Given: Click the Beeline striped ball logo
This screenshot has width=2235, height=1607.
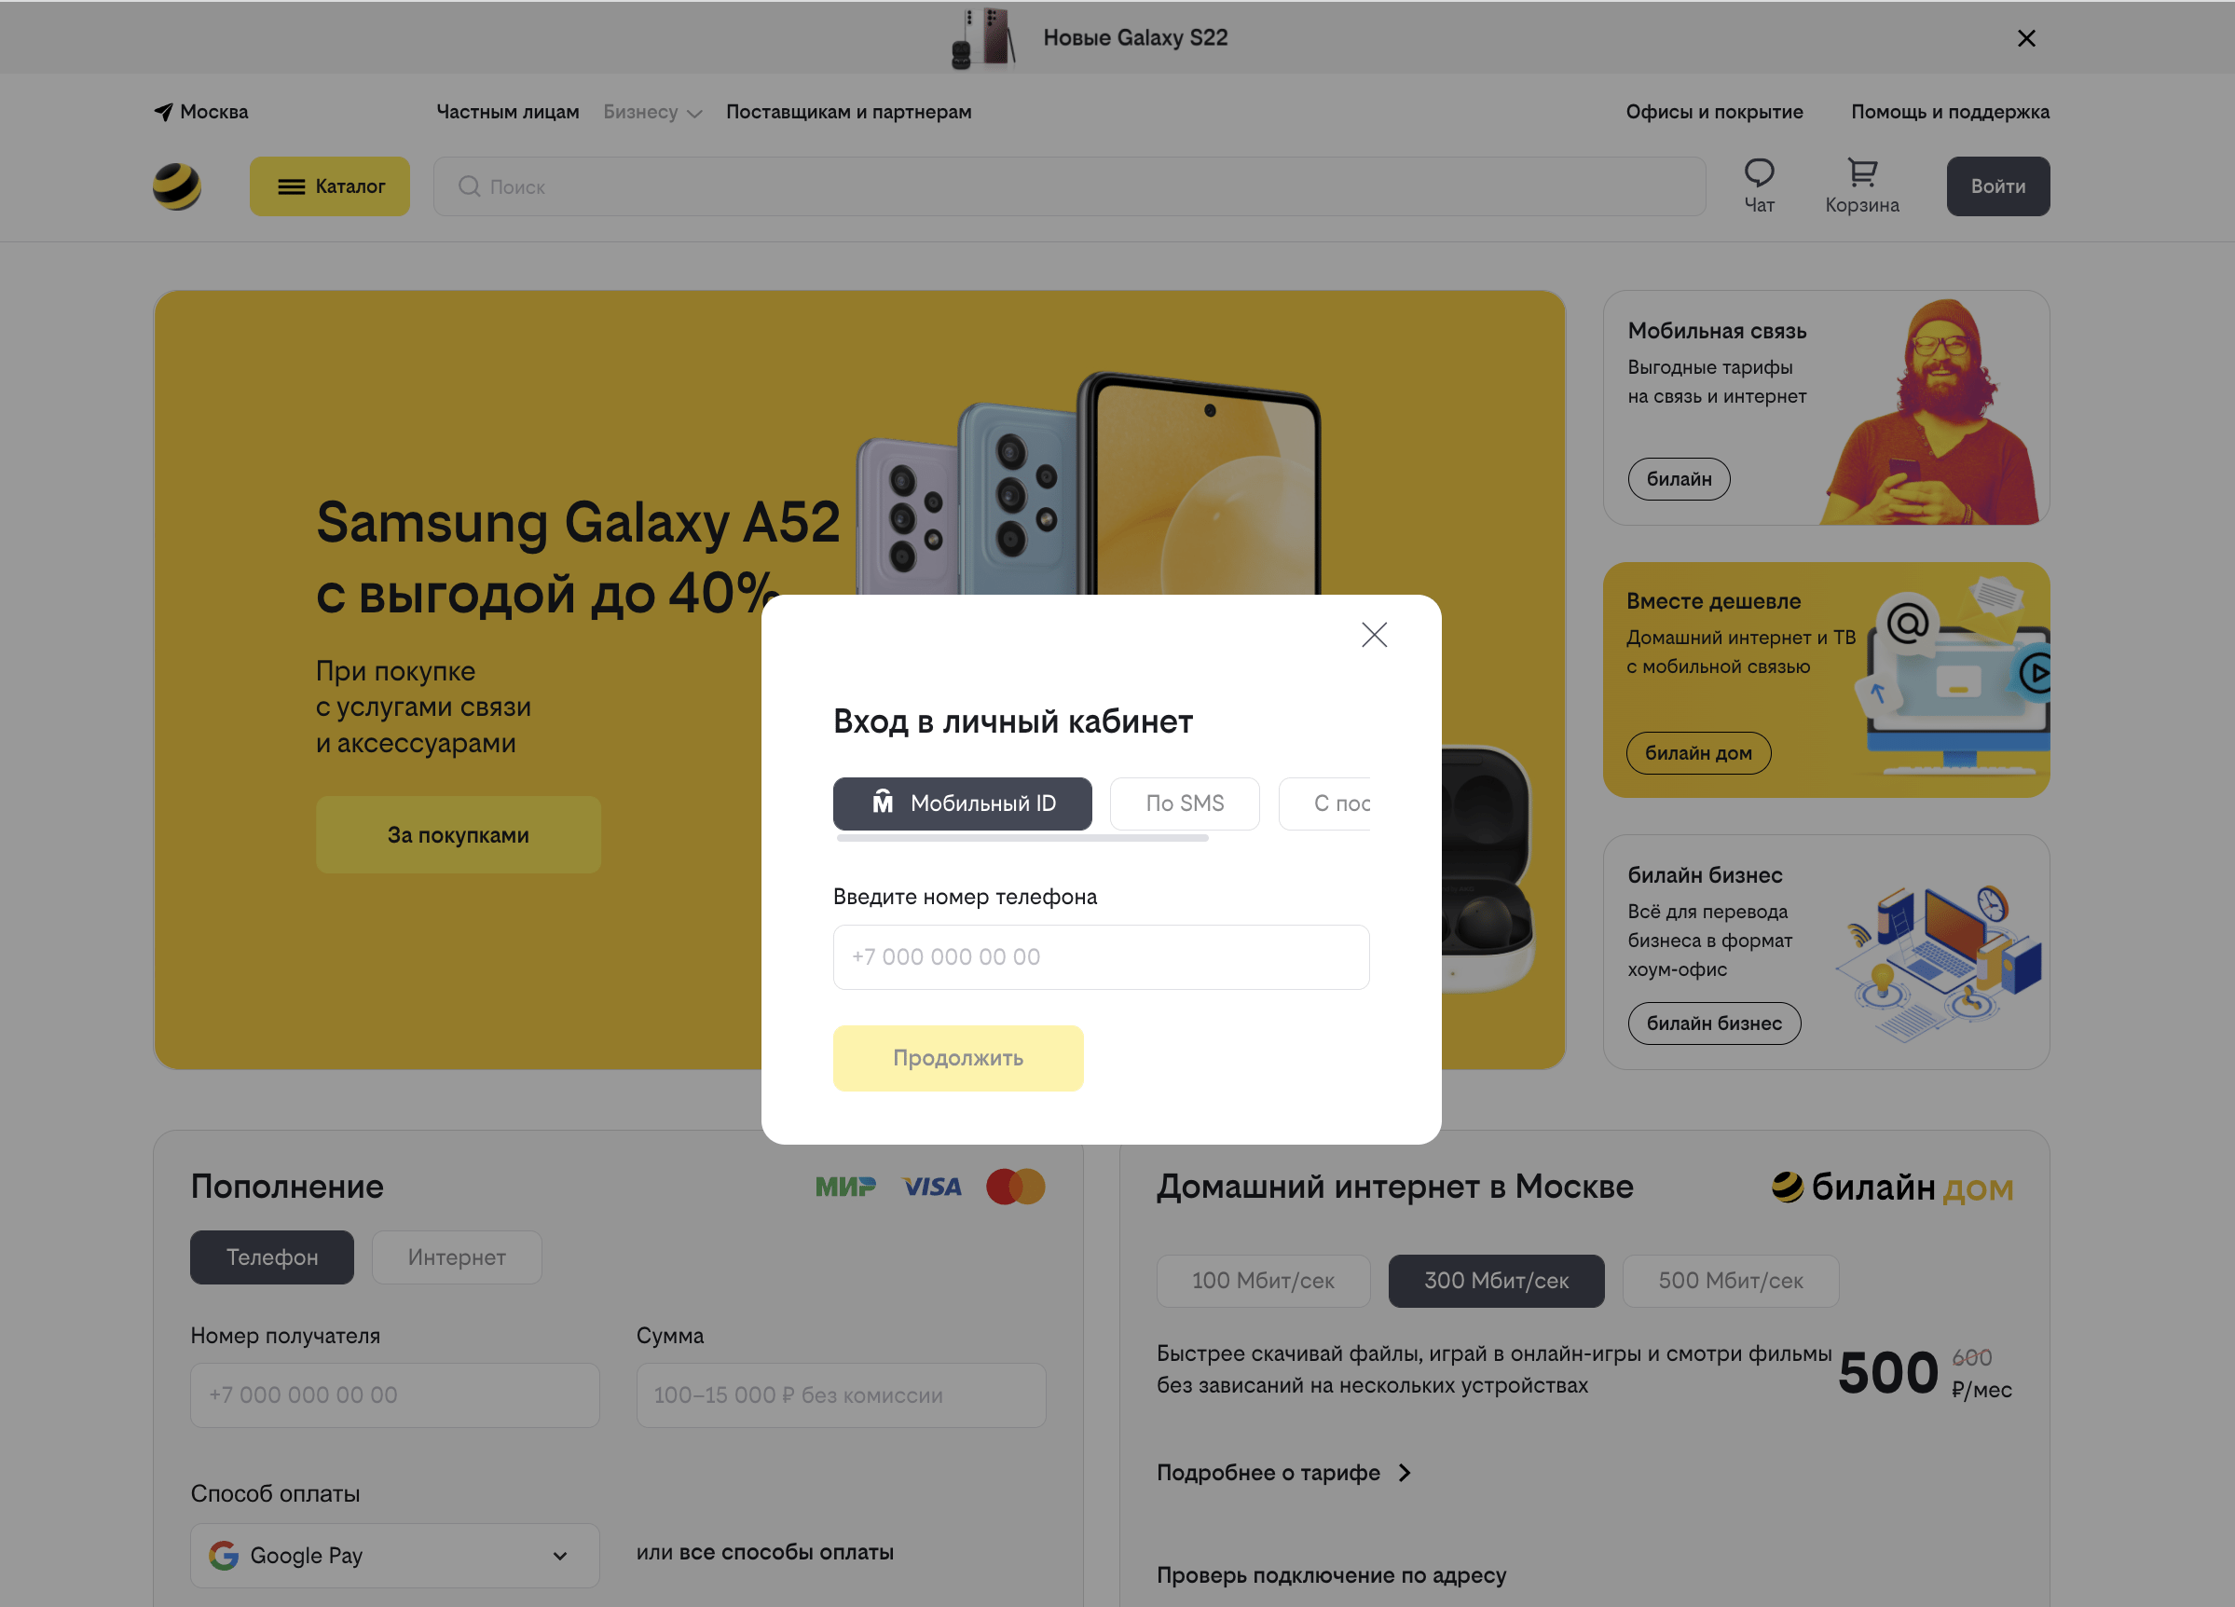Looking at the screenshot, I should (x=177, y=186).
